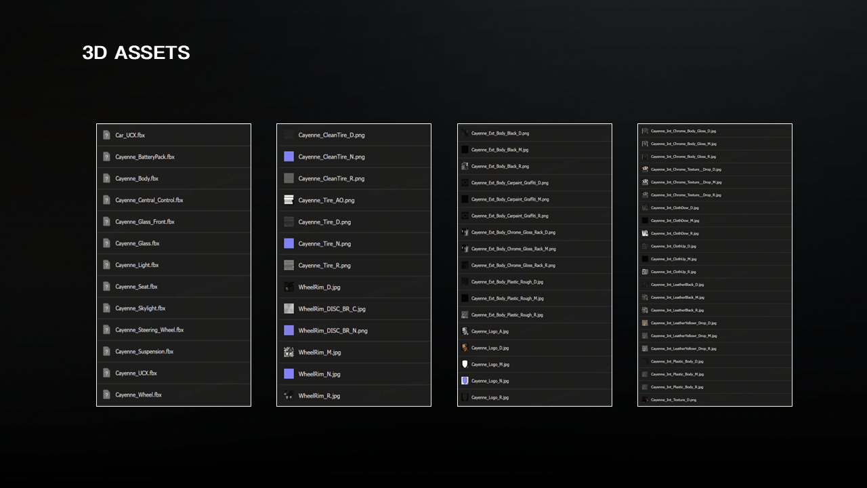
Task: Click the purple thumbnail of WheelRim_N.jpg
Action: (289, 373)
